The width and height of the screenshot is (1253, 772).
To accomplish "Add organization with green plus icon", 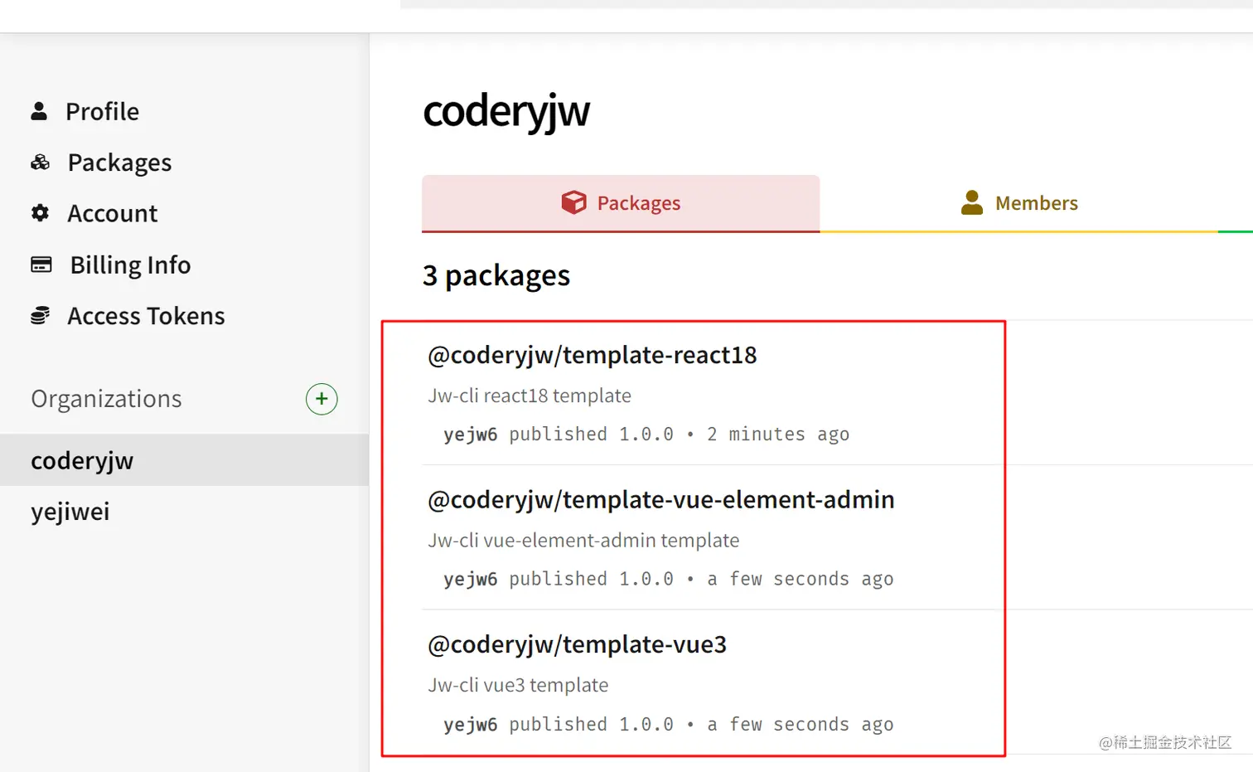I will click(x=322, y=399).
